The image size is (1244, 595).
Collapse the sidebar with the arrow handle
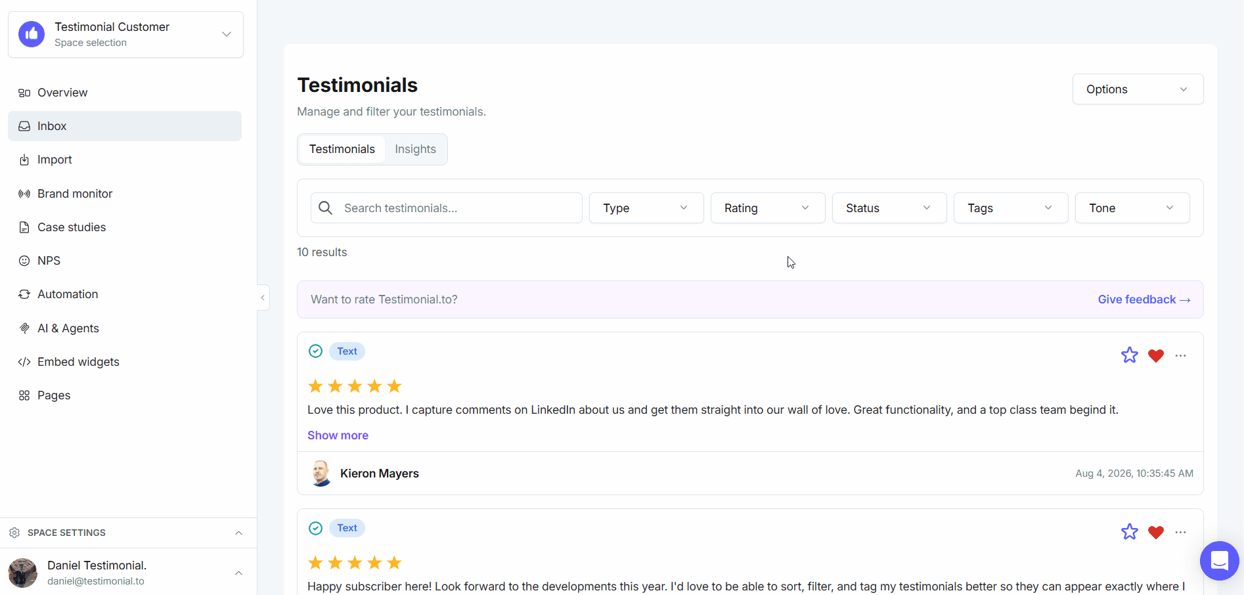(263, 297)
